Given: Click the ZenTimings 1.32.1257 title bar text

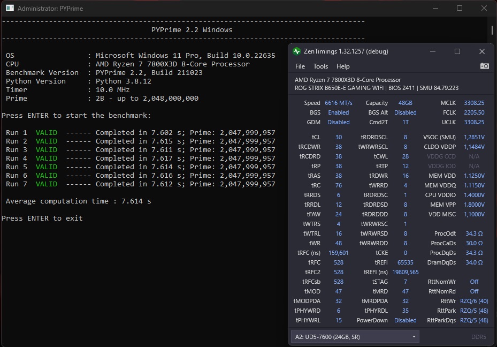Looking at the screenshot, I should [346, 51].
